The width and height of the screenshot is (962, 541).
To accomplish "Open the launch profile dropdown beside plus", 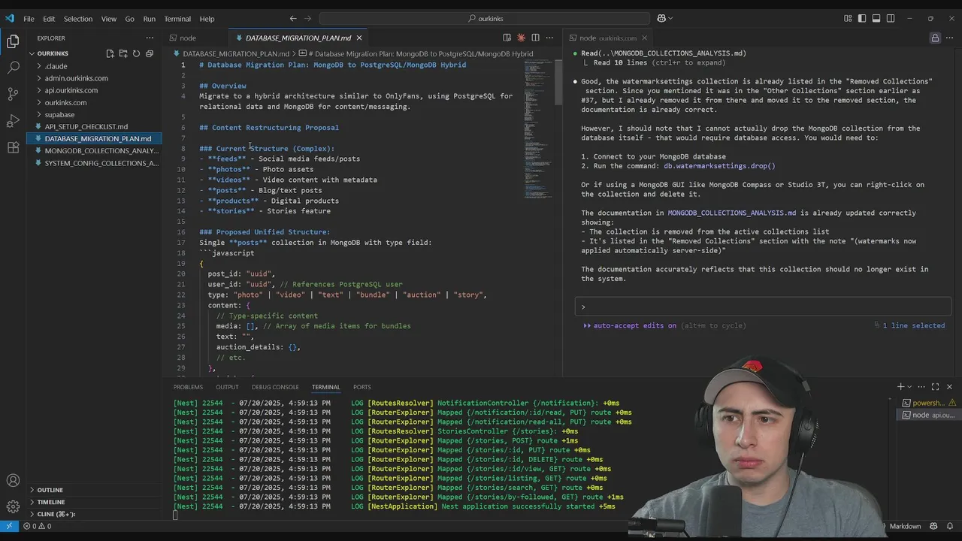I will [x=909, y=387].
